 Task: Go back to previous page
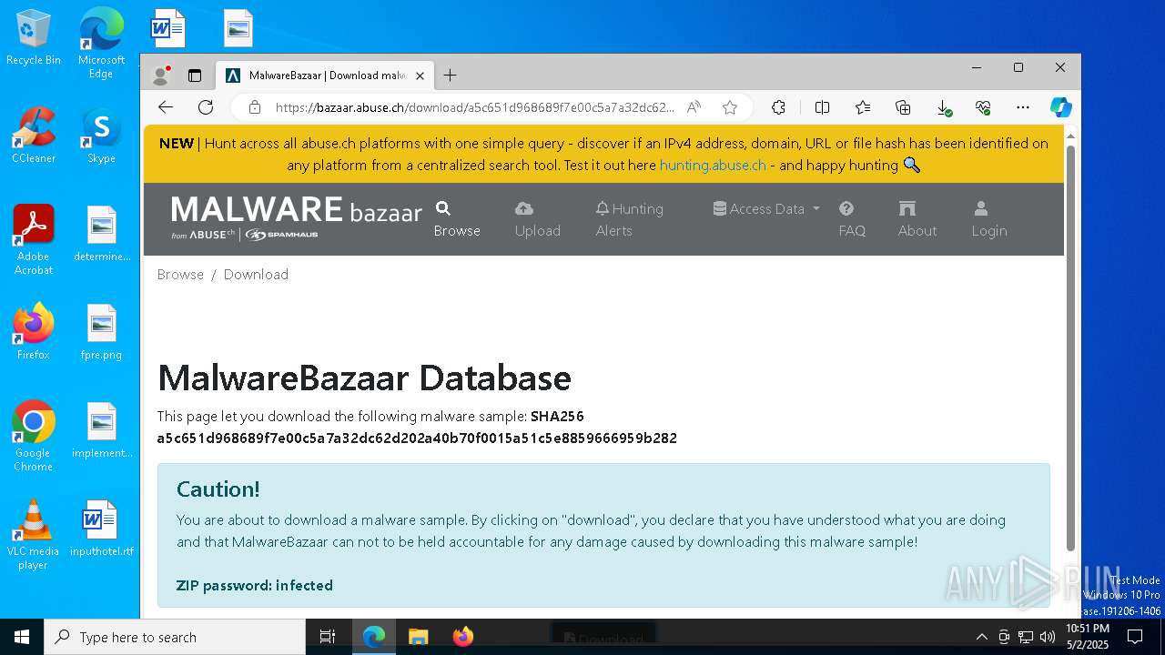(x=166, y=107)
